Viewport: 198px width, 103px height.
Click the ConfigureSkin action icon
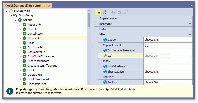coord(24,47)
